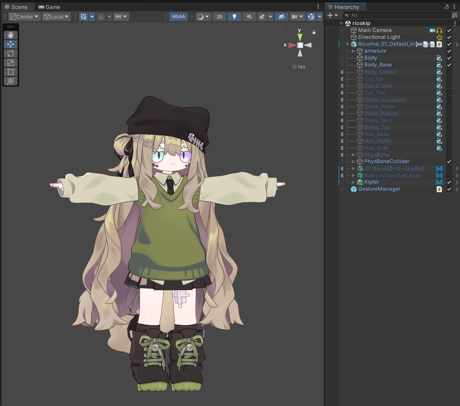
Task: Mute scene audio icon
Action: [x=249, y=17]
